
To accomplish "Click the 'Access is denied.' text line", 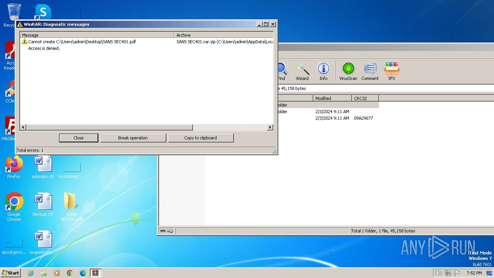I will pyautogui.click(x=44, y=49).
